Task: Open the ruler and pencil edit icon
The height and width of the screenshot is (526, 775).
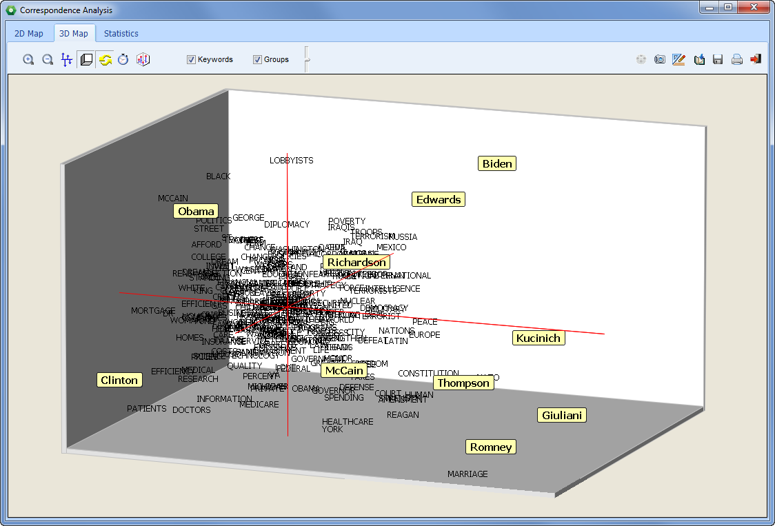Action: (x=678, y=60)
